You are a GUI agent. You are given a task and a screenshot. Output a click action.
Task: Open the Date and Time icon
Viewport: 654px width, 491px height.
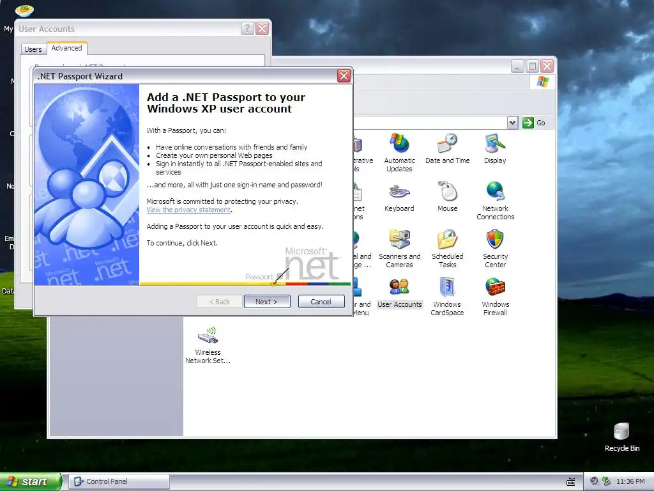click(447, 148)
